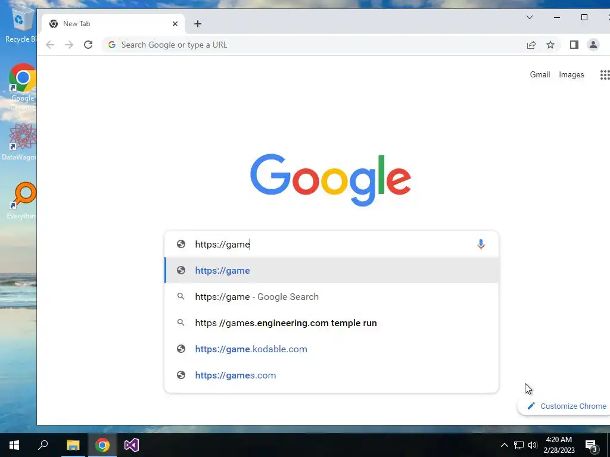
Task: Open the Gmail link
Action: pos(540,74)
